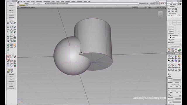Image resolution: width=187 pixels, height=105 pixels.
Task: Click the orange icon in the Surfaces palette
Action: click(x=15, y=45)
